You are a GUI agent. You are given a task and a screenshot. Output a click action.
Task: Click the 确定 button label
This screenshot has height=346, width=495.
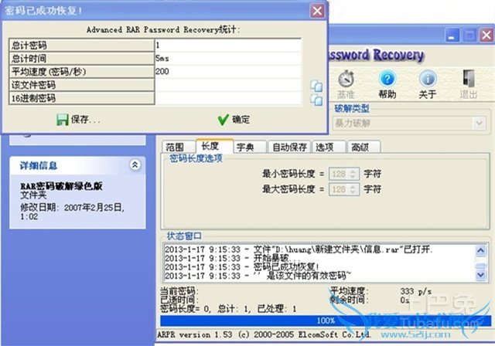(x=241, y=120)
